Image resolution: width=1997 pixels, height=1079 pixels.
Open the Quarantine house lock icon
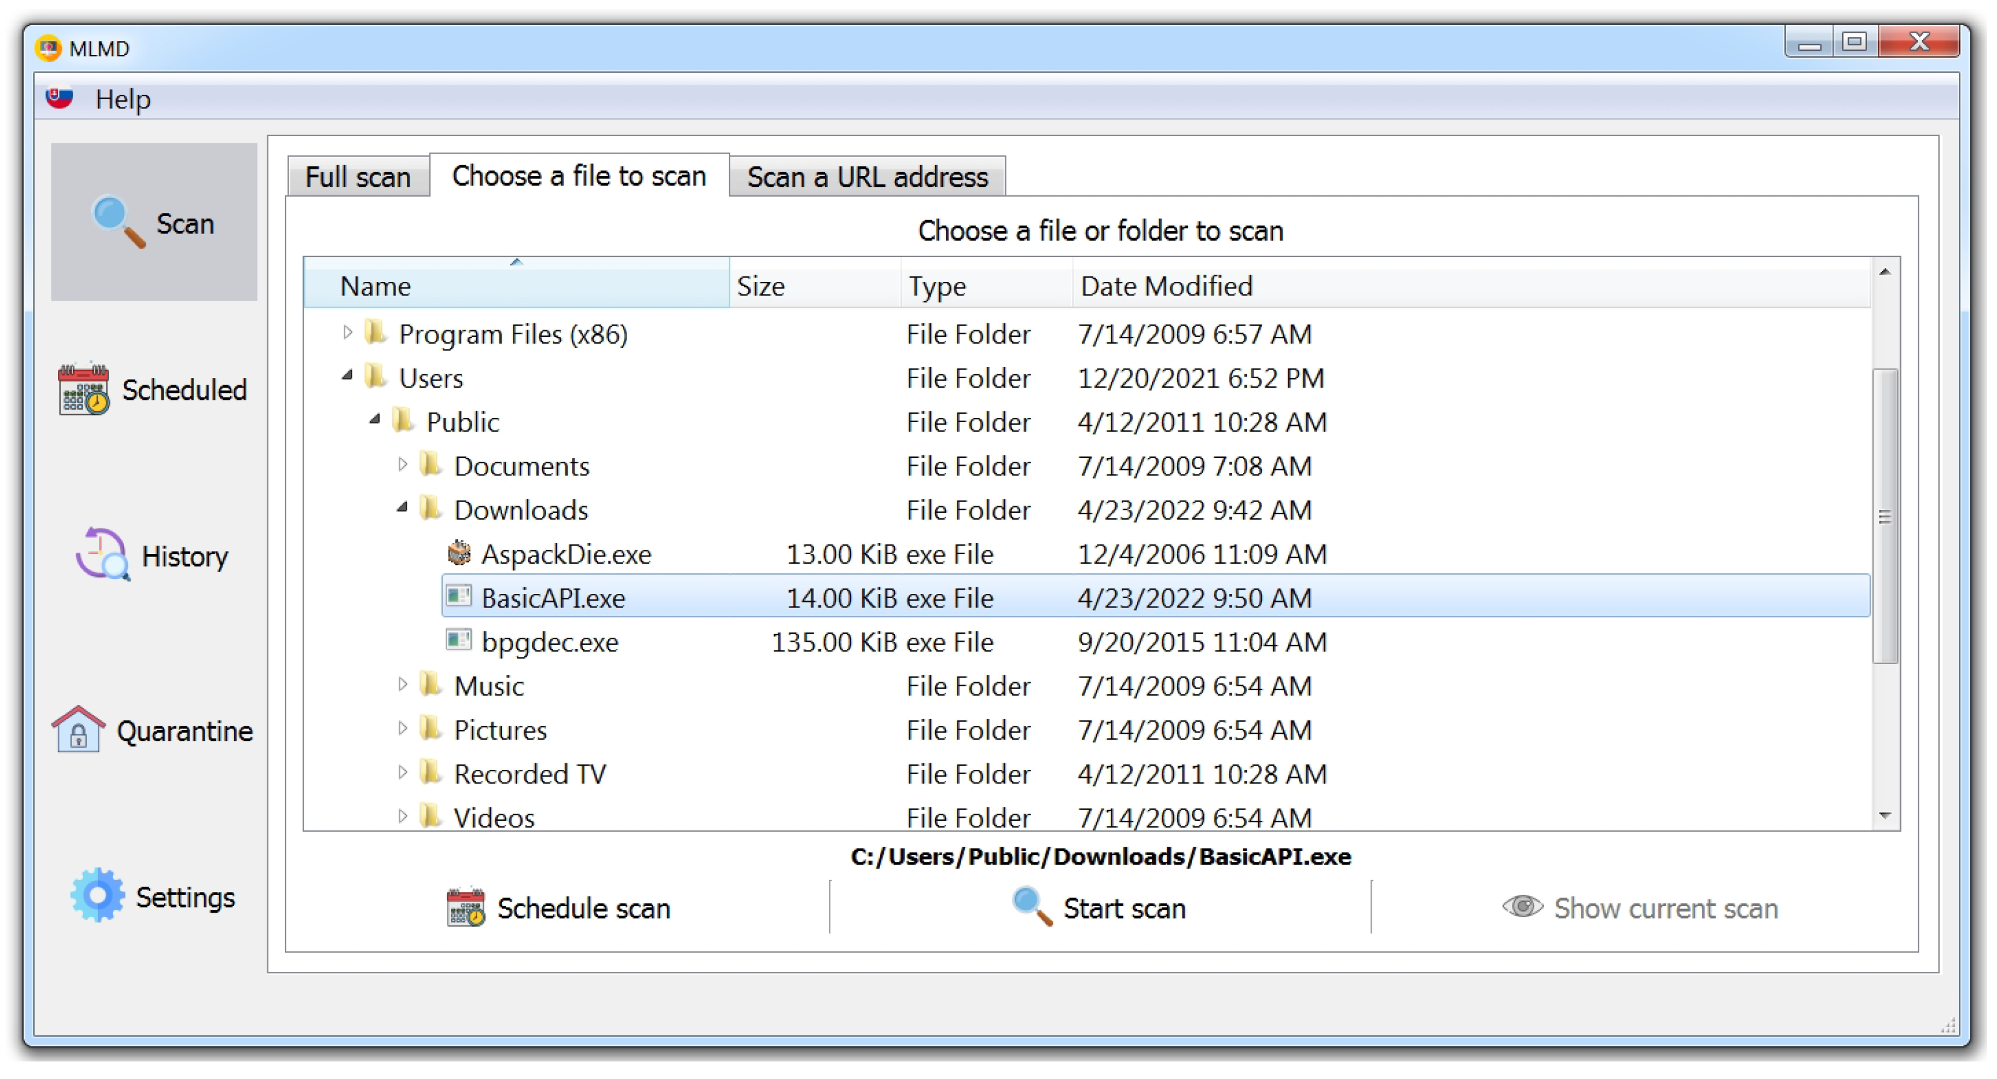tap(77, 729)
